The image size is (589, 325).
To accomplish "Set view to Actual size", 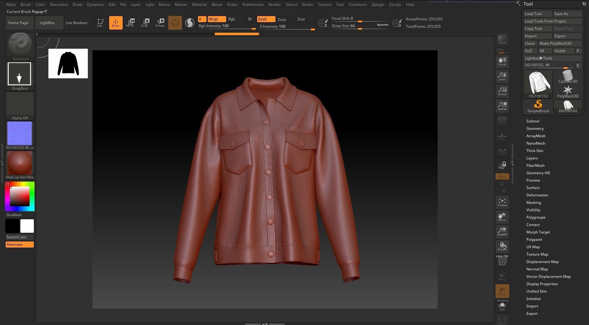I will (502, 91).
